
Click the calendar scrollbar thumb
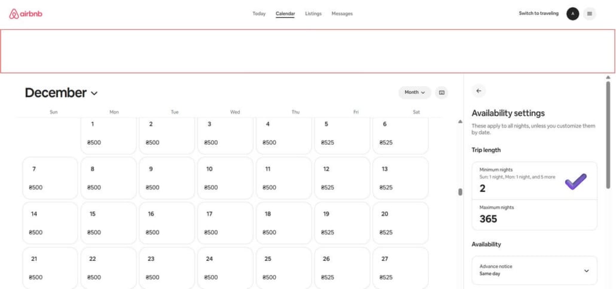460,192
